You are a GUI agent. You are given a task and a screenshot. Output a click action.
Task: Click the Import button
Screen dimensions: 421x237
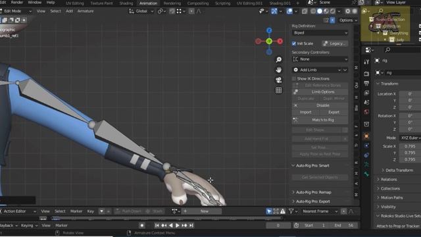[305, 113]
